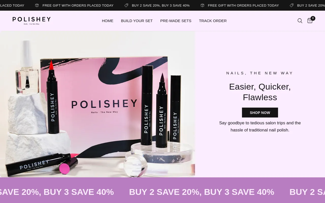Click Free Gift With Orders Placed Today text

coord(78,5)
